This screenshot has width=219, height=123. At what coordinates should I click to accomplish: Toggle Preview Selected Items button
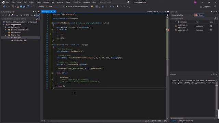click(x=38, y=15)
